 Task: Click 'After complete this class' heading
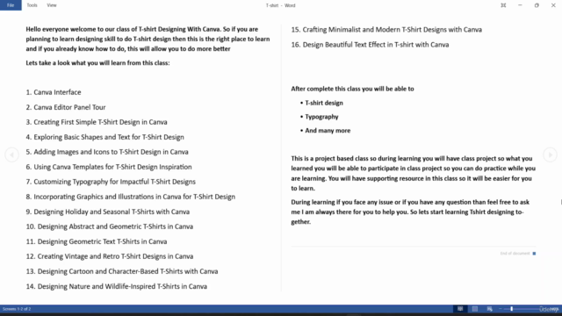[352, 89]
